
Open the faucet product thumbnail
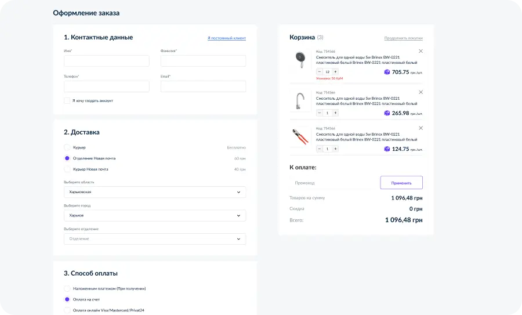point(300,101)
